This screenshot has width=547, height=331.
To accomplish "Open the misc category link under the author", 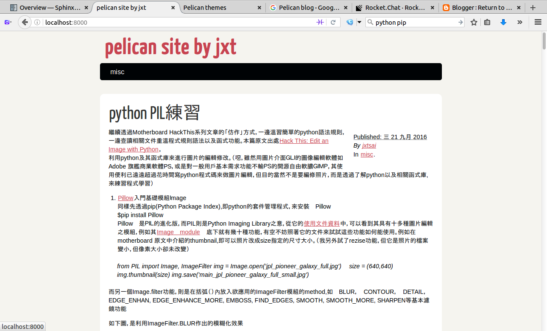I will [x=367, y=154].
